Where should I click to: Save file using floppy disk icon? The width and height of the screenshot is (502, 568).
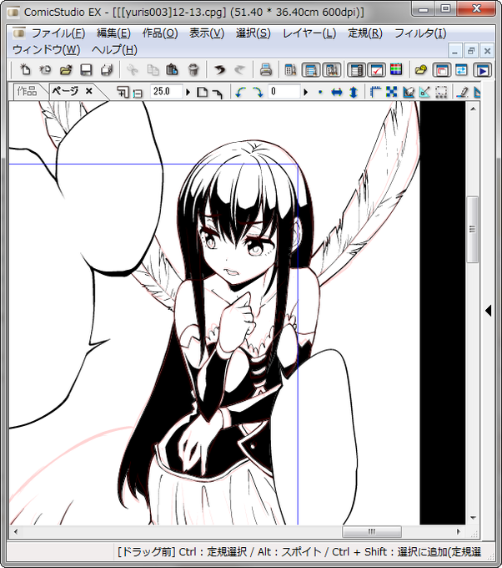[86, 69]
